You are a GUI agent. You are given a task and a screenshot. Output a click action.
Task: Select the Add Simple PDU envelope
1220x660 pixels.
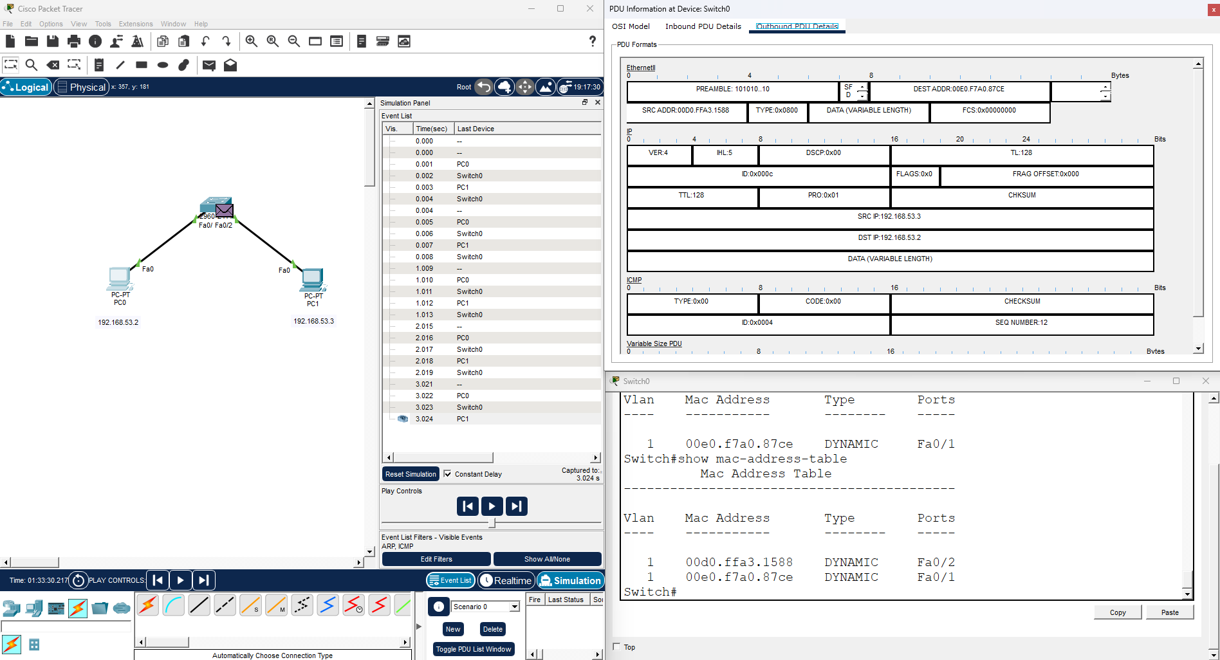209,65
